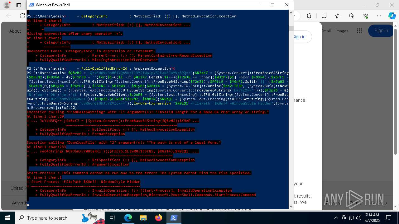This screenshot has height=224, width=399.
Task: Restore down the Edge window
Action: click(x=377, y=5)
